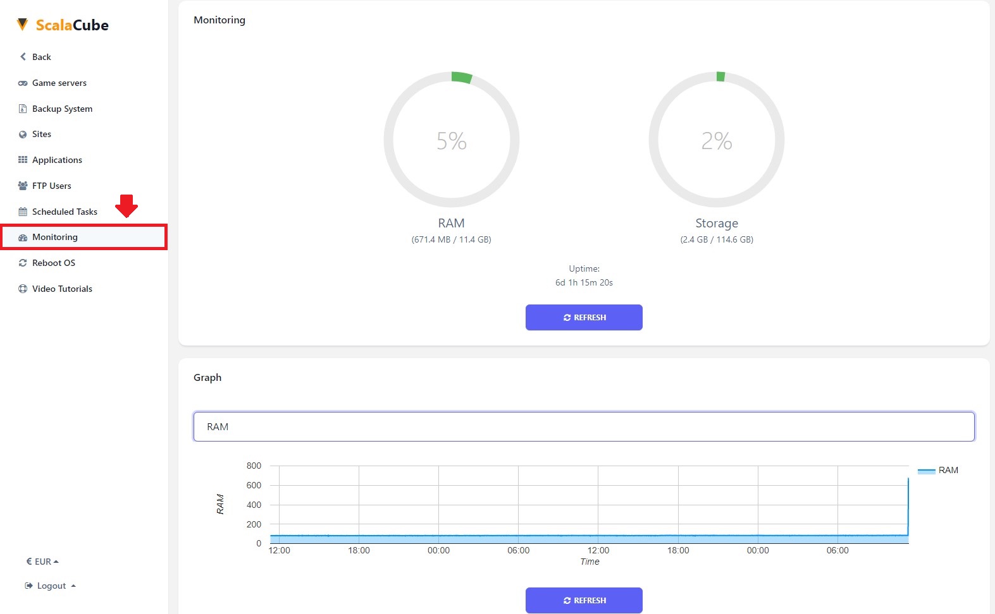Open Applications section
995x614 pixels.
pyautogui.click(x=57, y=160)
